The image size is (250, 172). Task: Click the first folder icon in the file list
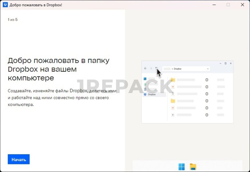[x=173, y=80]
